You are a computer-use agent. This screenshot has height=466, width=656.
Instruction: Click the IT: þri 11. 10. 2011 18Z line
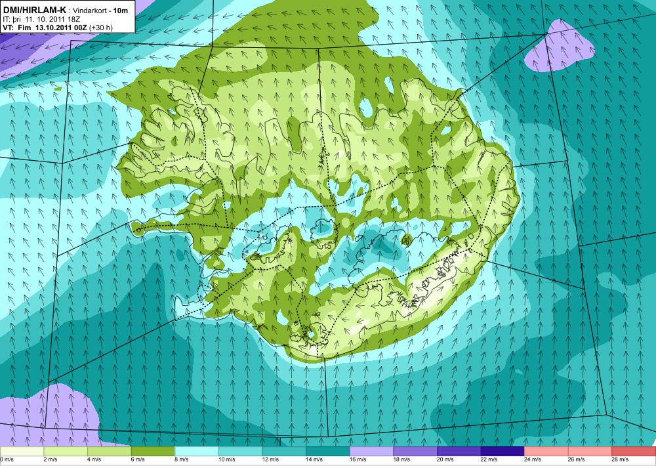click(40, 19)
